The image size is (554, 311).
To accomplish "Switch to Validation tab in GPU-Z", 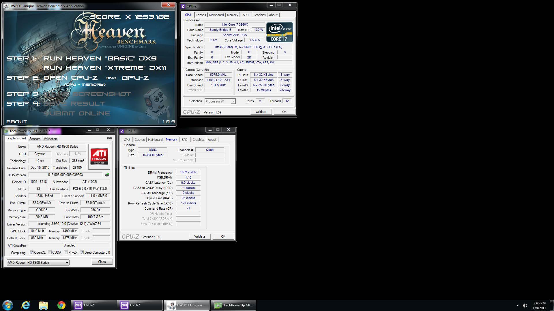I will coord(50,139).
